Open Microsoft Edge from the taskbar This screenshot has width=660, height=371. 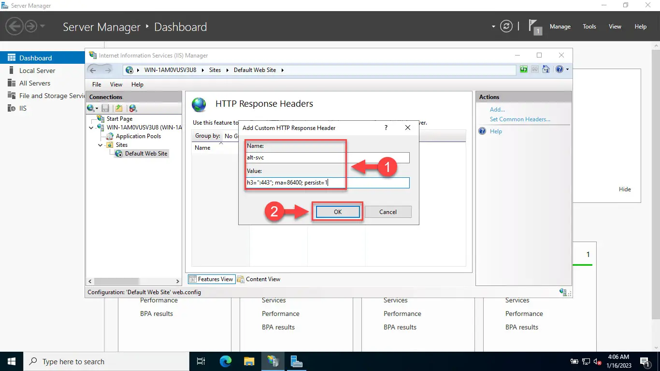click(x=225, y=361)
